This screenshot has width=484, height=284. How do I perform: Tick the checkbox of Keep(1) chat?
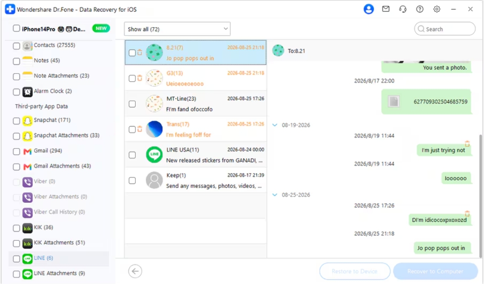click(132, 180)
